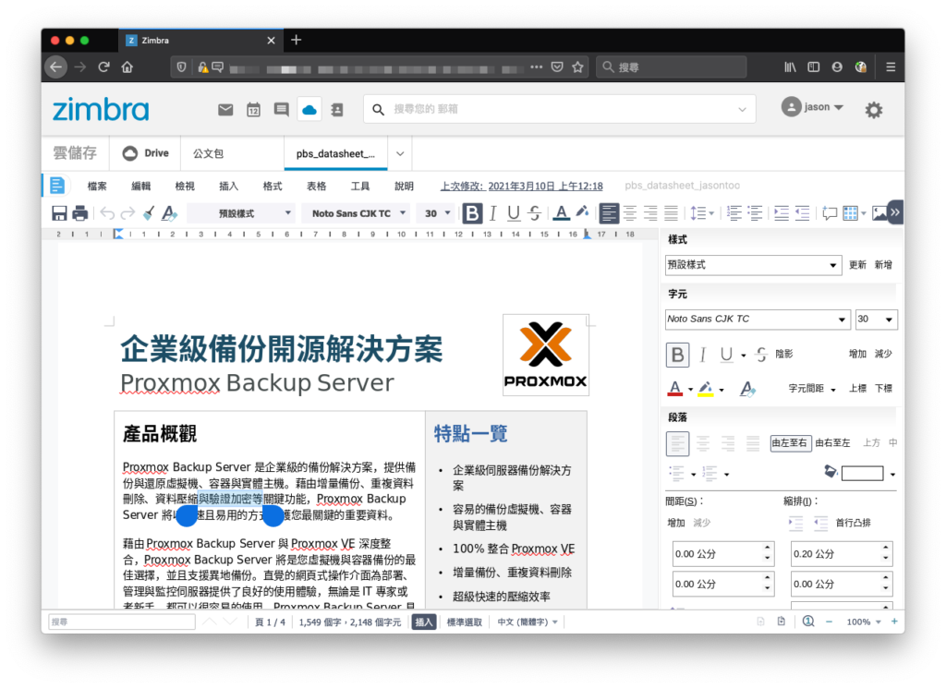Screen dimensions: 946x688
Task: Open Zimbra Calendar icon
Action: (x=253, y=110)
